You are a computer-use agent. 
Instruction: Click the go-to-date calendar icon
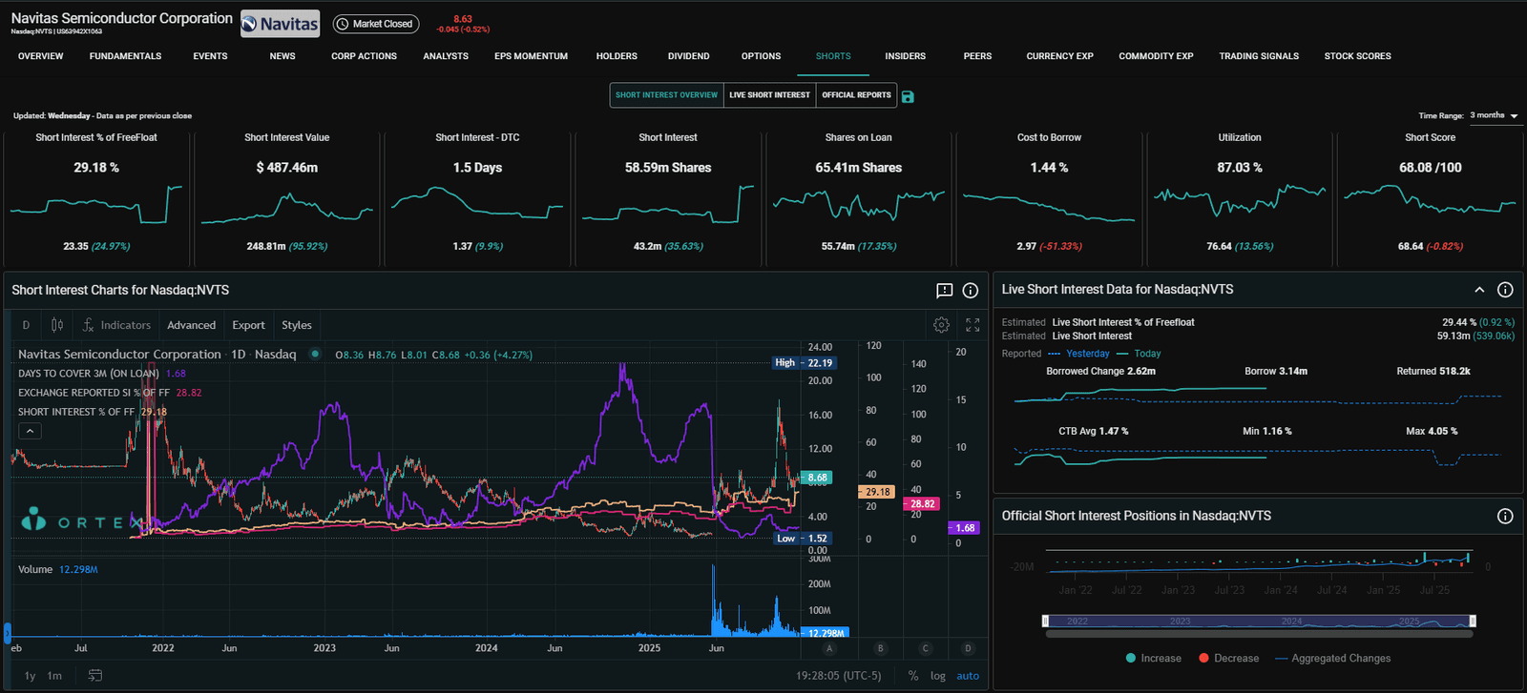pyautogui.click(x=95, y=676)
